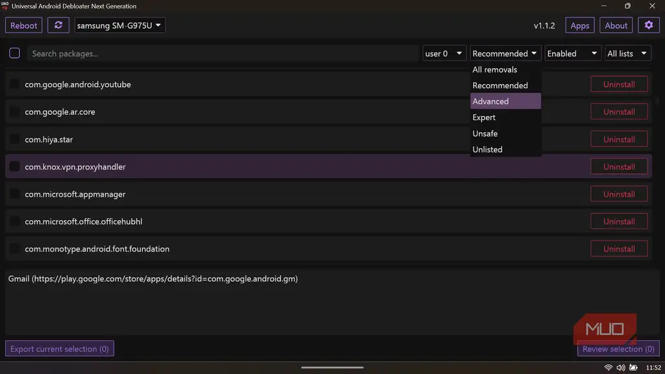Click the com.monotype.android.font.foundation package name
Viewport: 665px width, 374px height.
tap(97, 249)
